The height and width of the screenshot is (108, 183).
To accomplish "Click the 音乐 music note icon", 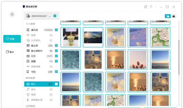I will pos(28,89).
